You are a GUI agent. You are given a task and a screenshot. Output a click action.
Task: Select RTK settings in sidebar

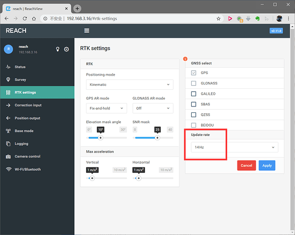(37, 92)
